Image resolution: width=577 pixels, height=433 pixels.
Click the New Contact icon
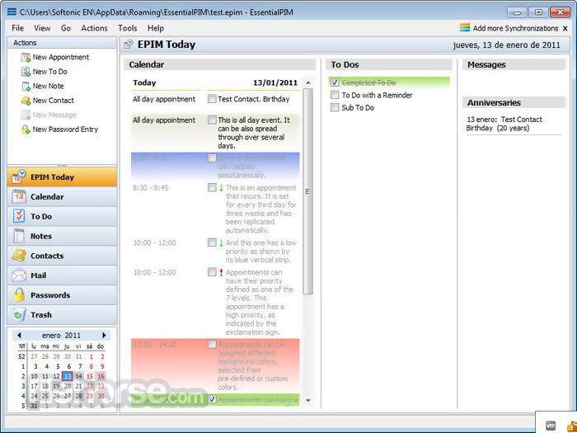[26, 101]
